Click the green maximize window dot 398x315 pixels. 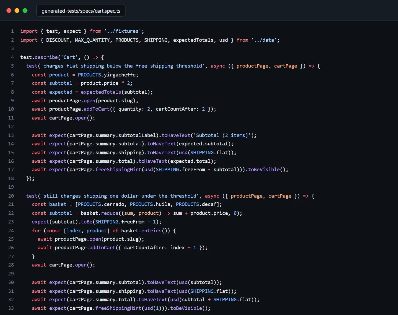(x=25, y=10)
